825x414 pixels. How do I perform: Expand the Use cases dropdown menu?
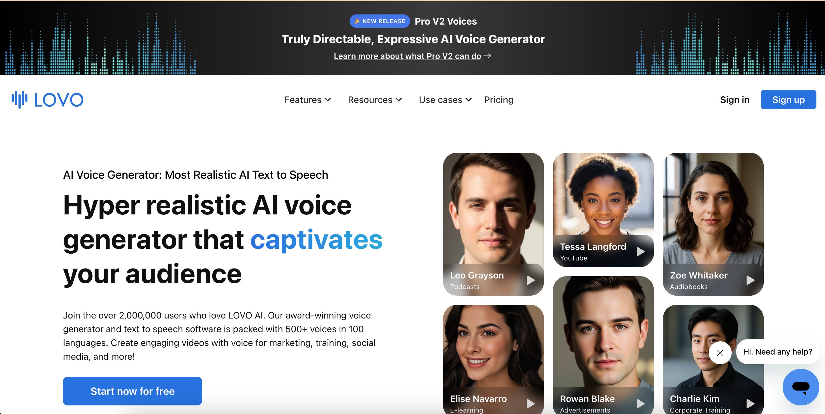(x=445, y=100)
